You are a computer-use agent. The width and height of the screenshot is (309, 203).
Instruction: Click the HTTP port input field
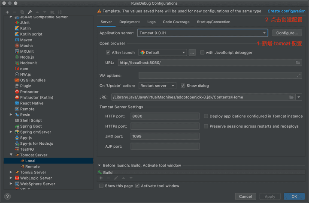pyautogui.click(x=165, y=116)
